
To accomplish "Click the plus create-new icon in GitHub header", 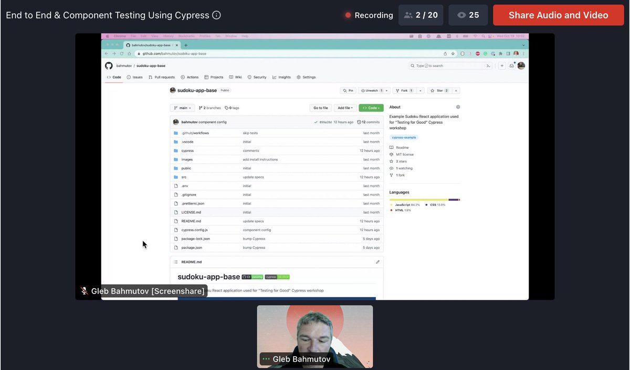I will [502, 66].
